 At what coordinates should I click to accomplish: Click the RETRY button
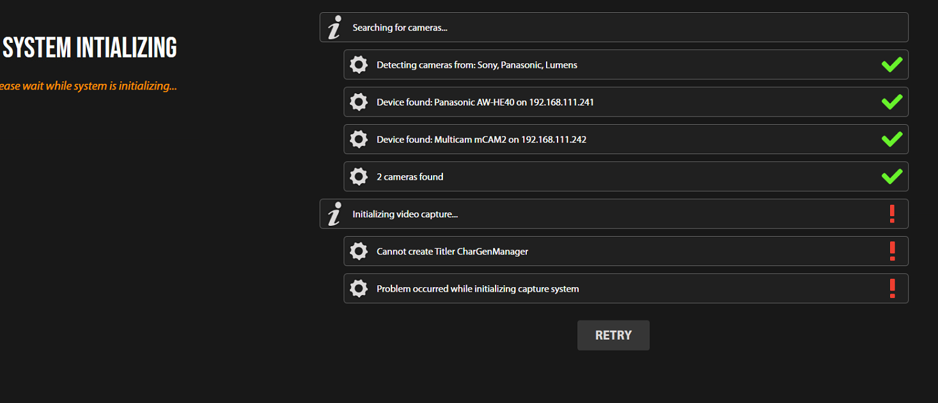613,335
